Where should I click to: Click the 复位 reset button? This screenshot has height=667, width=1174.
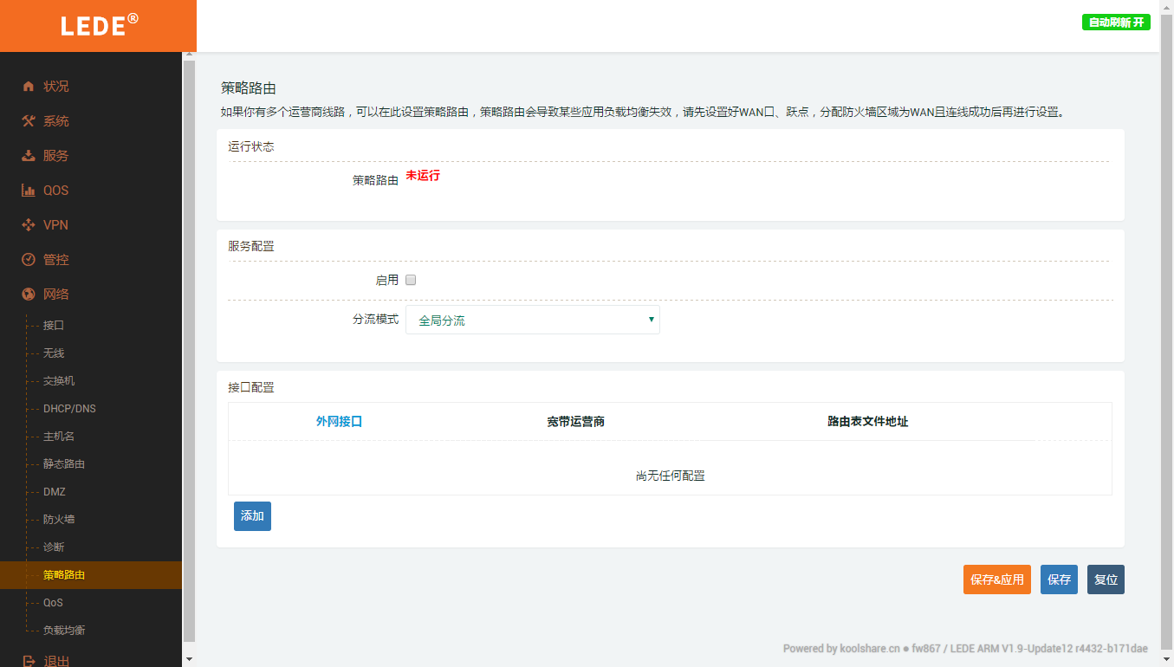click(x=1106, y=580)
